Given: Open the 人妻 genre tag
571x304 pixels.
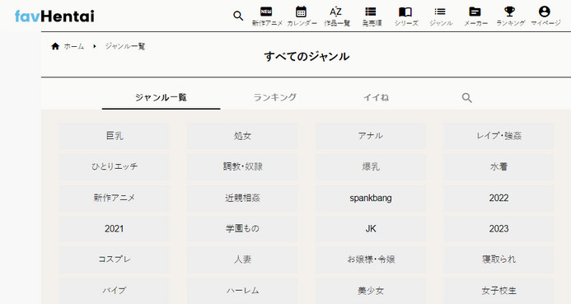Looking at the screenshot, I should (x=242, y=260).
